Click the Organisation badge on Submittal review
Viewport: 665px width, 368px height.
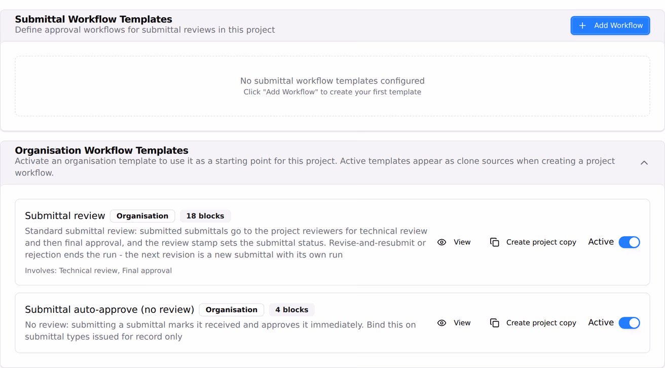[142, 216]
